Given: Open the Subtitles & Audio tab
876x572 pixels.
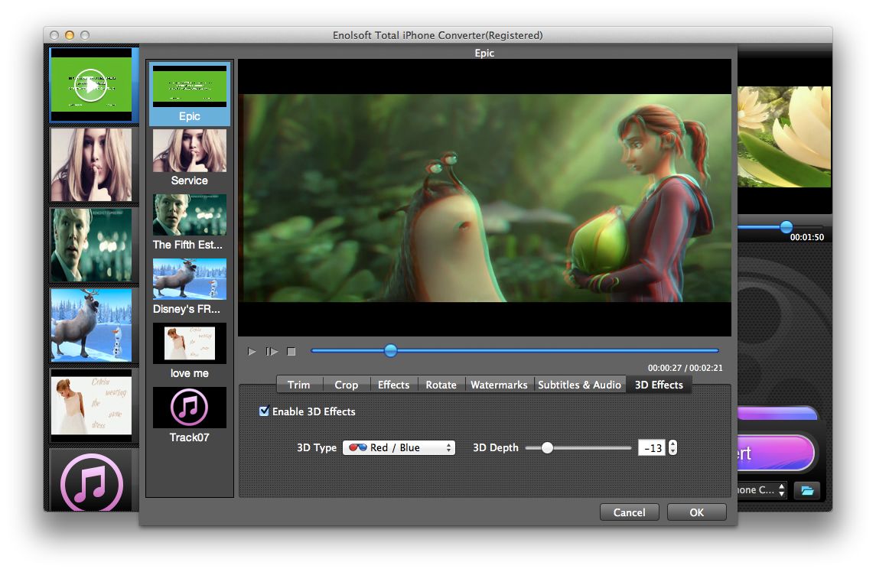Looking at the screenshot, I should point(579,385).
